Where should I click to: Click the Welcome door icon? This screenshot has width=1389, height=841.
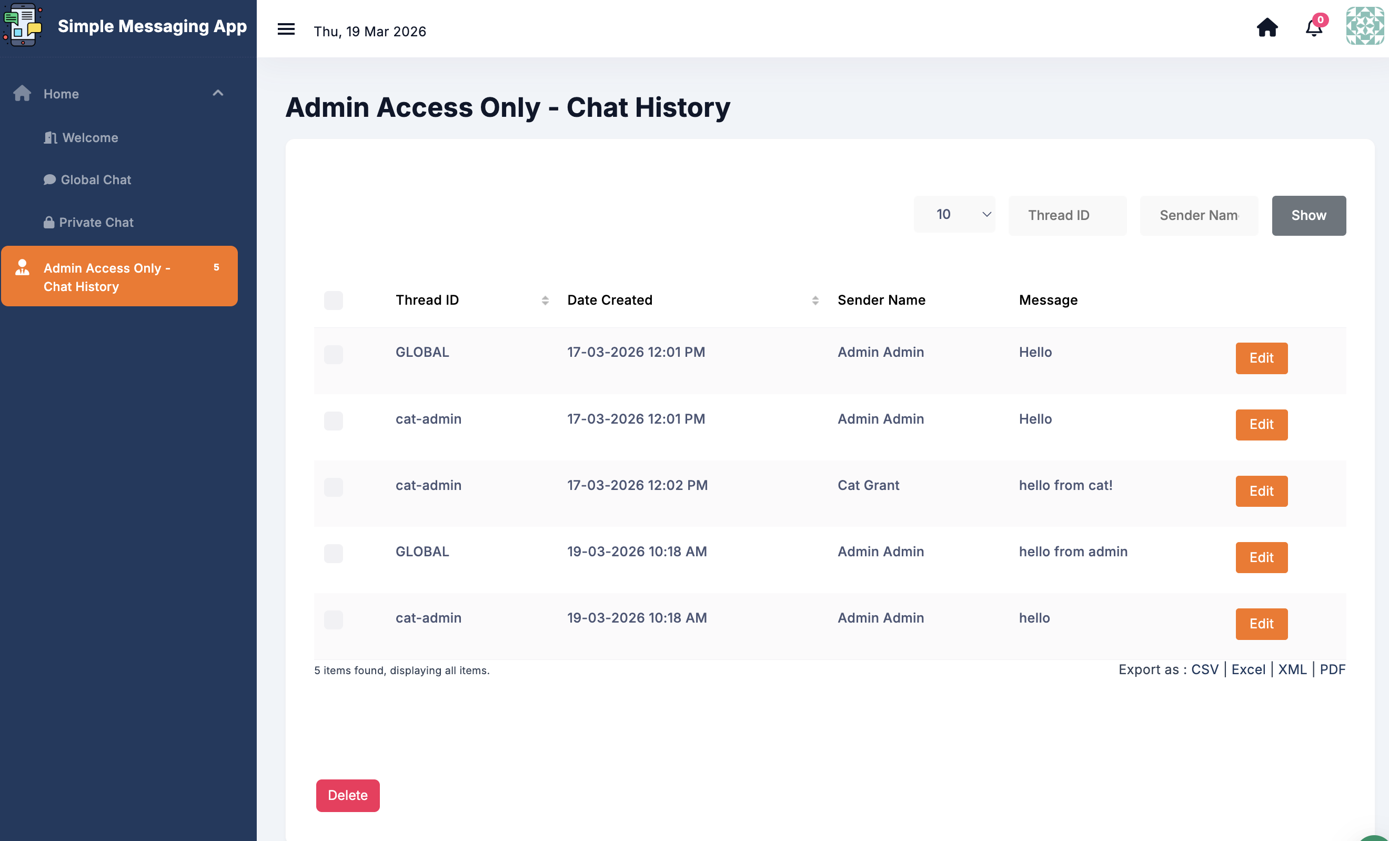[x=50, y=138]
